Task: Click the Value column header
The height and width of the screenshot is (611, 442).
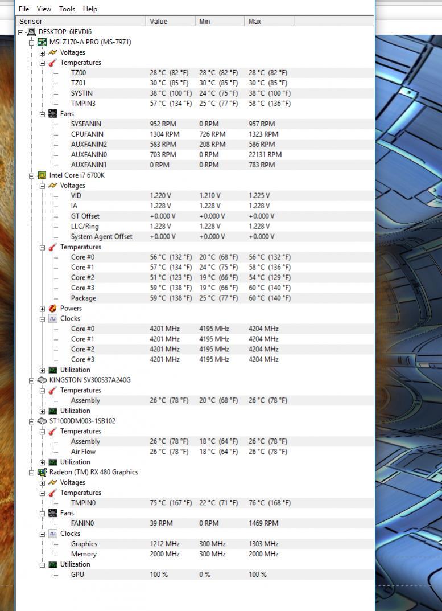Action: click(x=171, y=21)
